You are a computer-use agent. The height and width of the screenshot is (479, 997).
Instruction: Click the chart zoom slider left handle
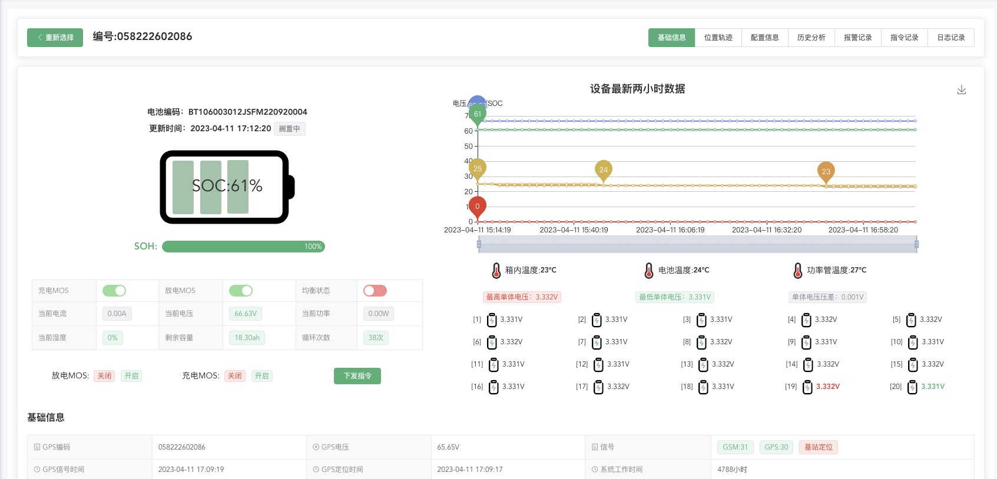tap(479, 244)
